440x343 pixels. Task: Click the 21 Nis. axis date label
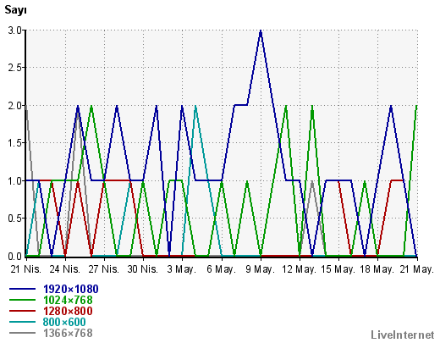pos(26,269)
